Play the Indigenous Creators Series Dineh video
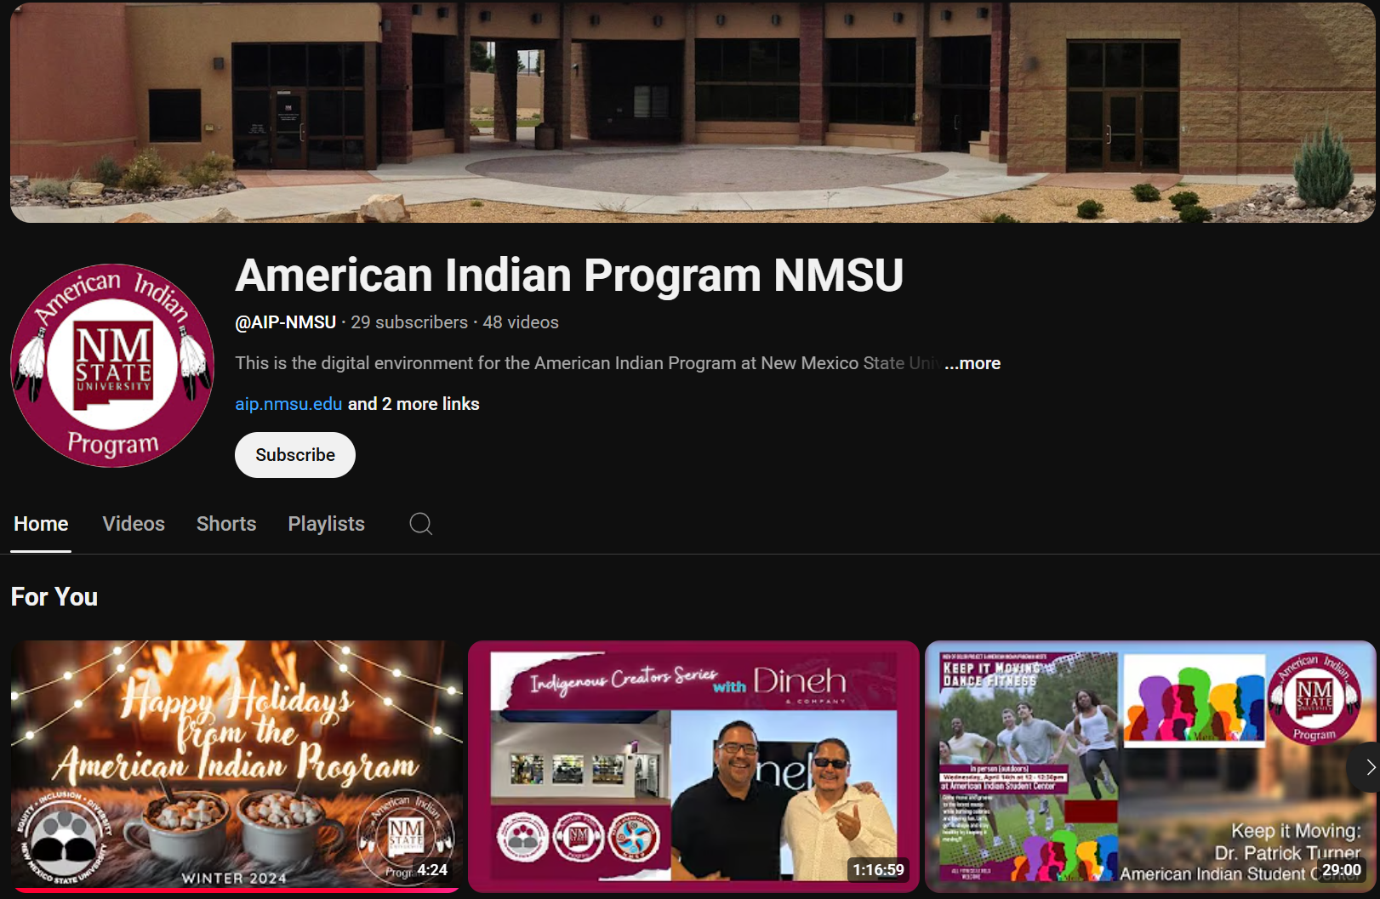1380x899 pixels. click(x=693, y=765)
